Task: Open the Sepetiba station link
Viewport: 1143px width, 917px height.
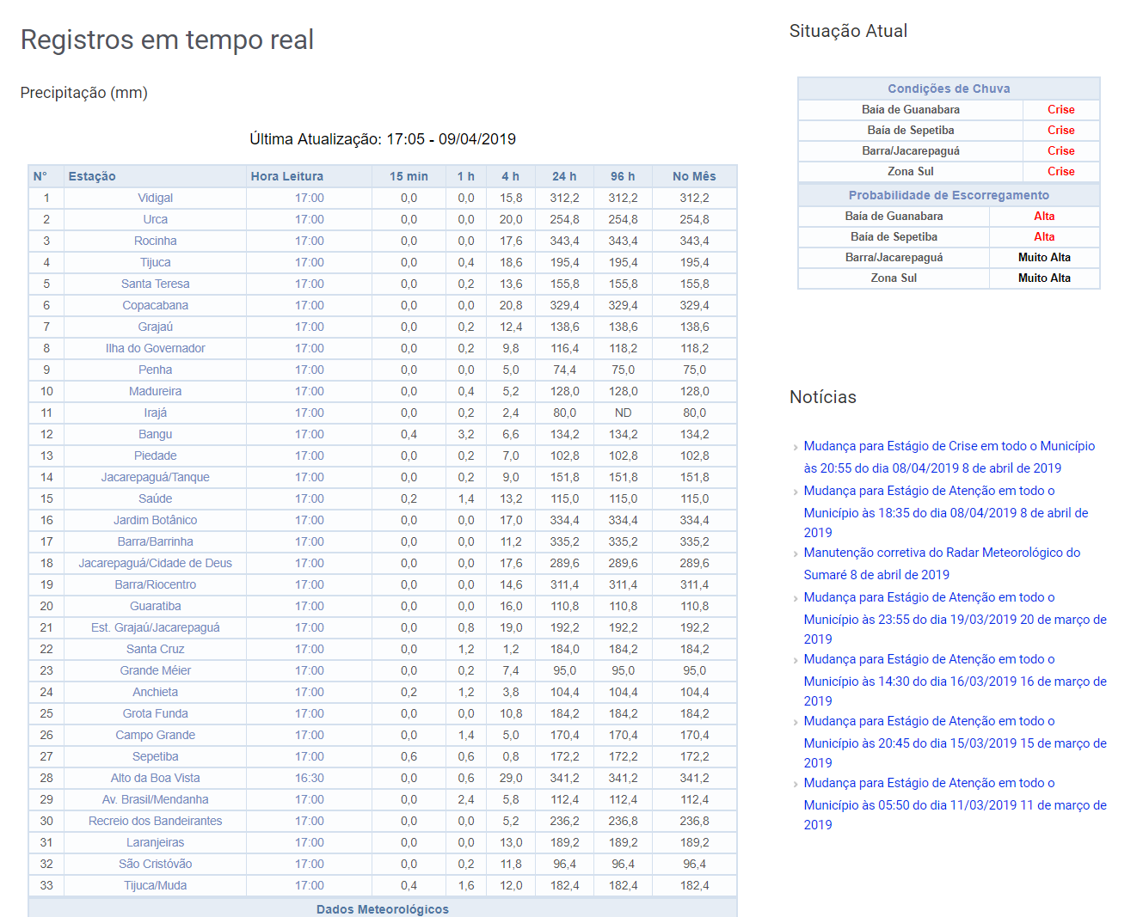Action: [155, 756]
